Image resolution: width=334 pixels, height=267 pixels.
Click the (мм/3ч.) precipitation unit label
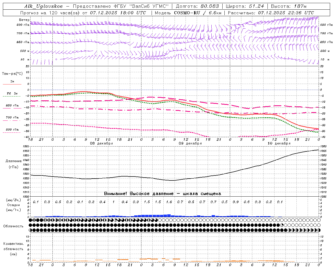(14, 200)
